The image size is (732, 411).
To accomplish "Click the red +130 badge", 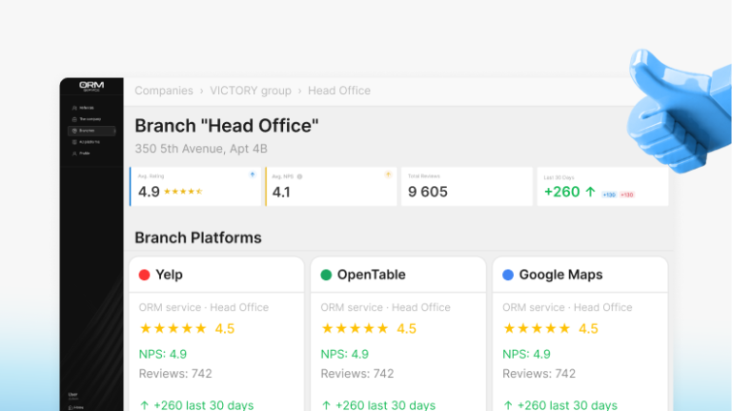I will 627,195.
